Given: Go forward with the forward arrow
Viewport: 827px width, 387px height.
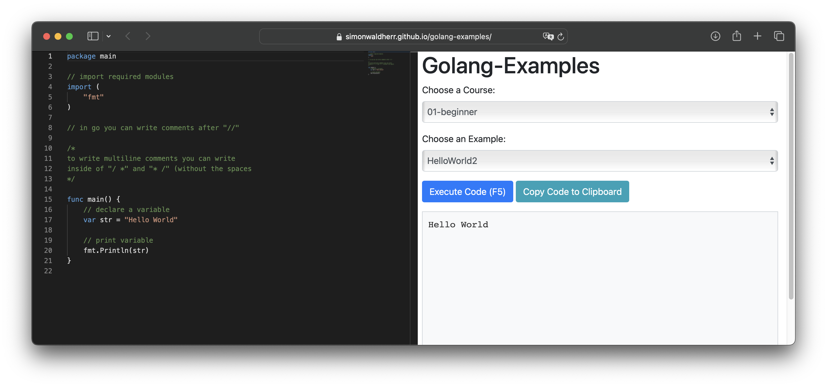Looking at the screenshot, I should click(x=148, y=36).
